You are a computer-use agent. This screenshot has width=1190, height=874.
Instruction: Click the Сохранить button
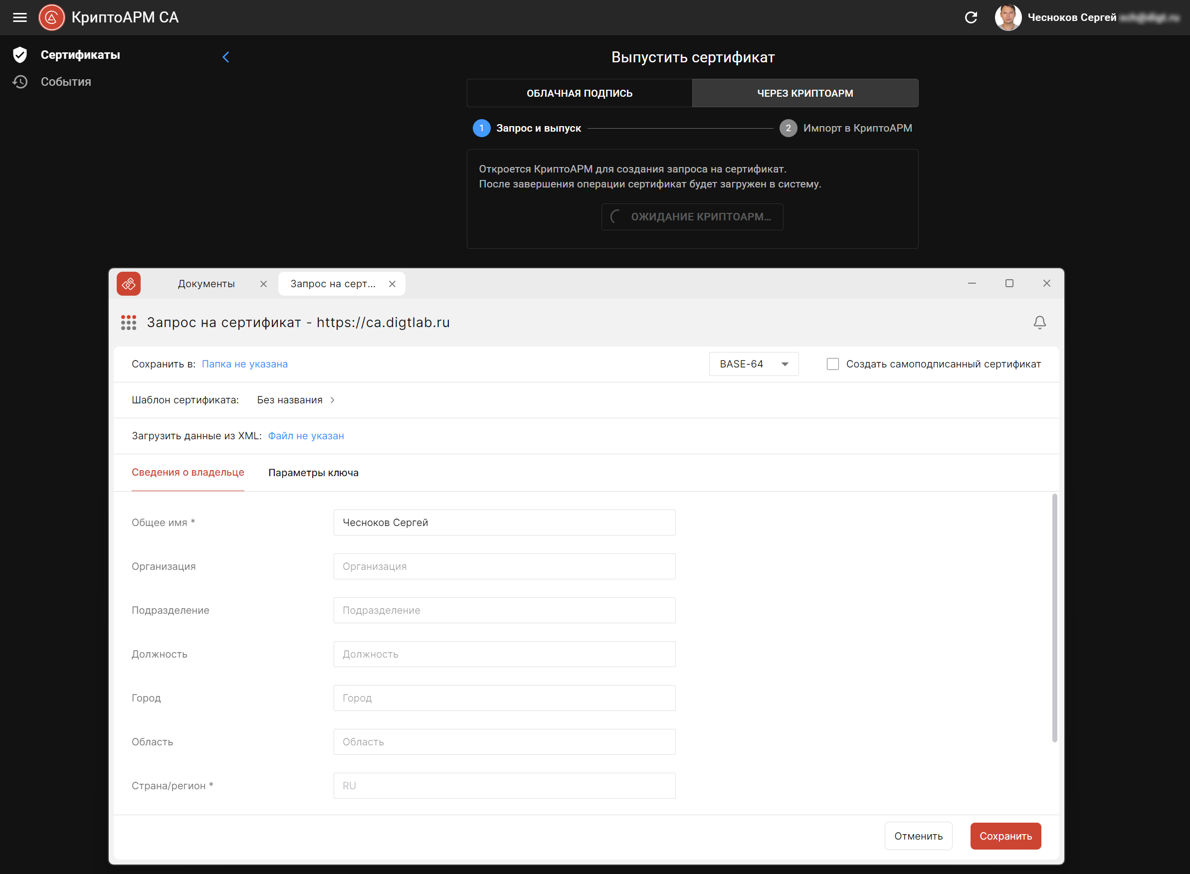point(1005,836)
